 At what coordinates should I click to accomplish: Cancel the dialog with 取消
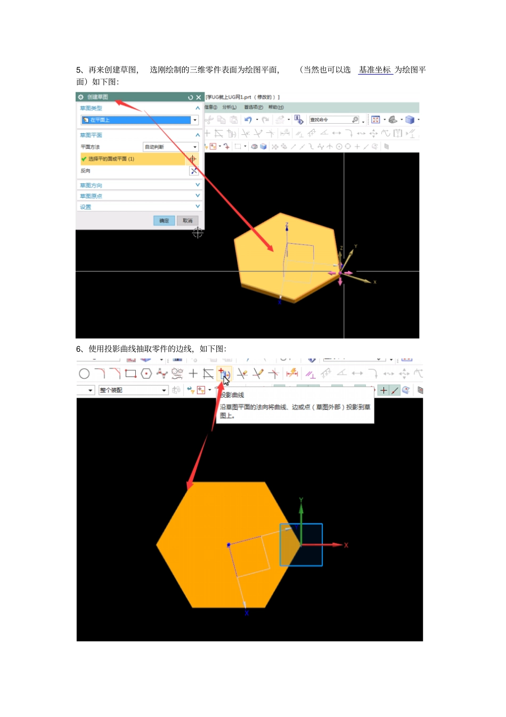click(187, 221)
